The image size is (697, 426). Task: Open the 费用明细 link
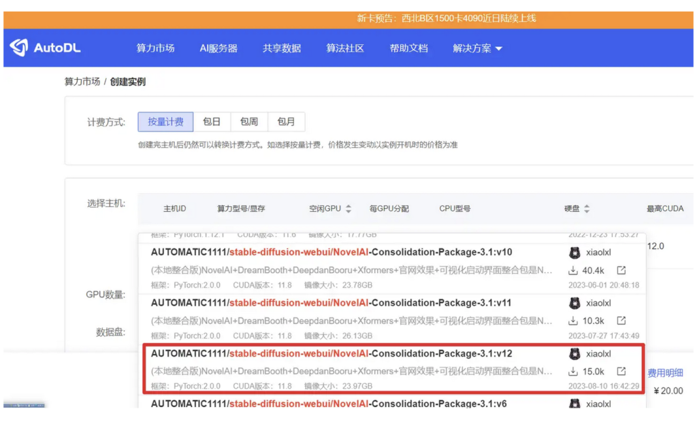click(665, 373)
